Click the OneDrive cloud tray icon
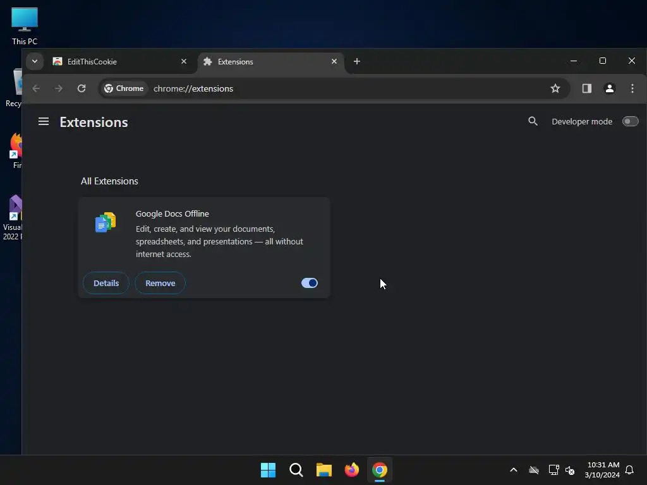Screen dimensions: 647x485 (x=534, y=470)
